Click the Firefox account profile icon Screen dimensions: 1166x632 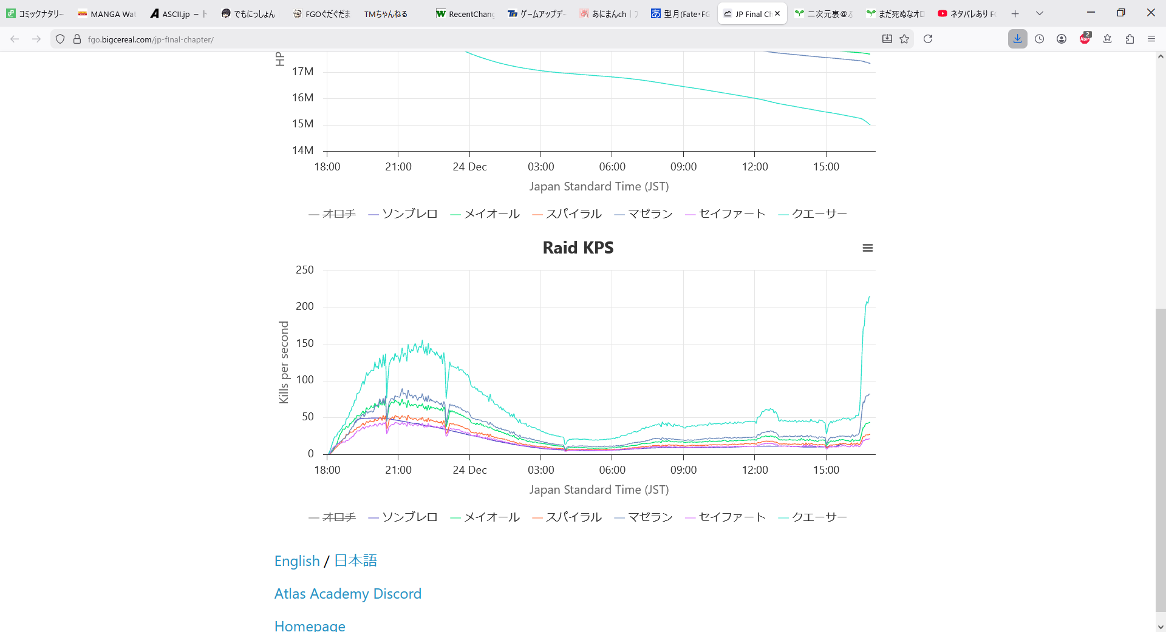coord(1062,39)
